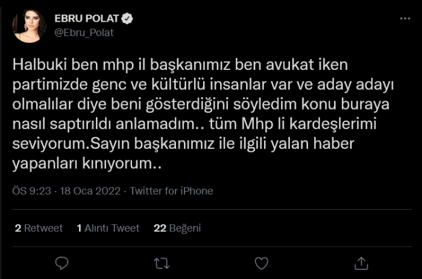The width and height of the screenshot is (422, 279).
Task: Open the share icon menu
Action: [x=361, y=263]
